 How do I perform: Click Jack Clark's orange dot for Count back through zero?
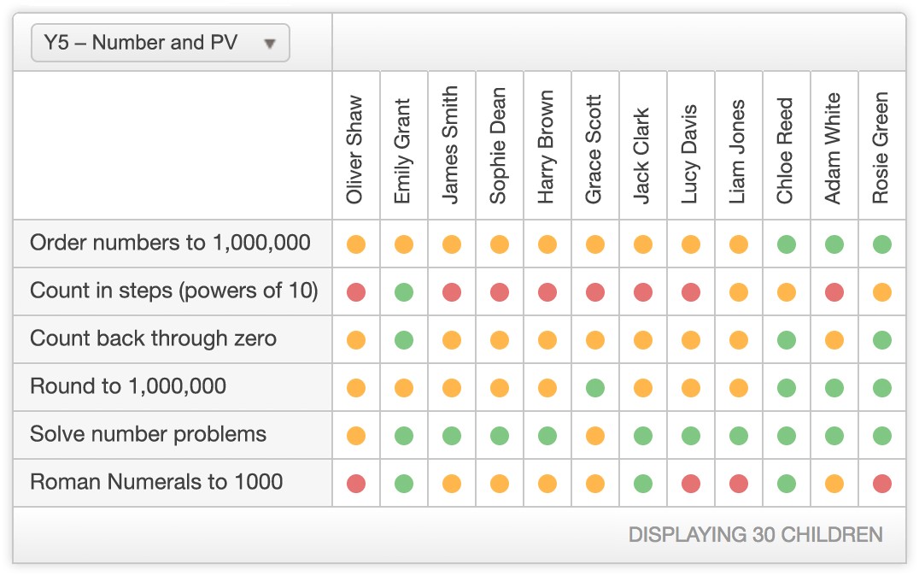coord(643,339)
